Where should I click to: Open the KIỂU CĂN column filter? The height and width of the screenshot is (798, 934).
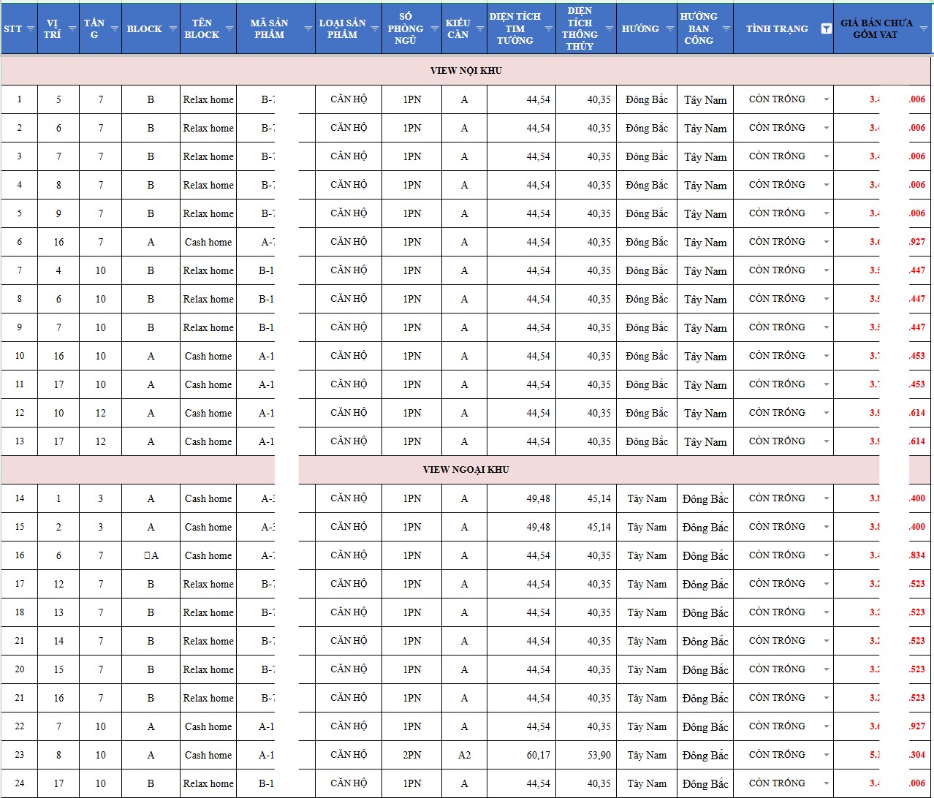479,29
